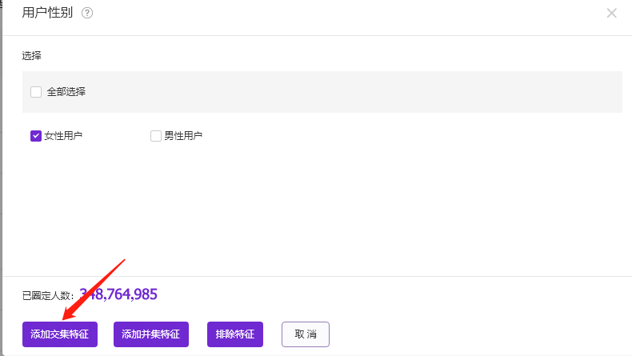Click the 取消 button
Image resolution: width=632 pixels, height=356 pixels.
tap(306, 334)
